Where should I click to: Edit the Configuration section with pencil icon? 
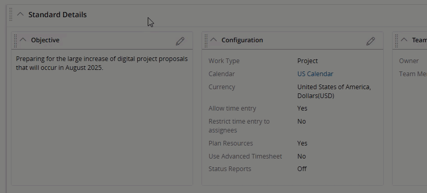point(371,41)
